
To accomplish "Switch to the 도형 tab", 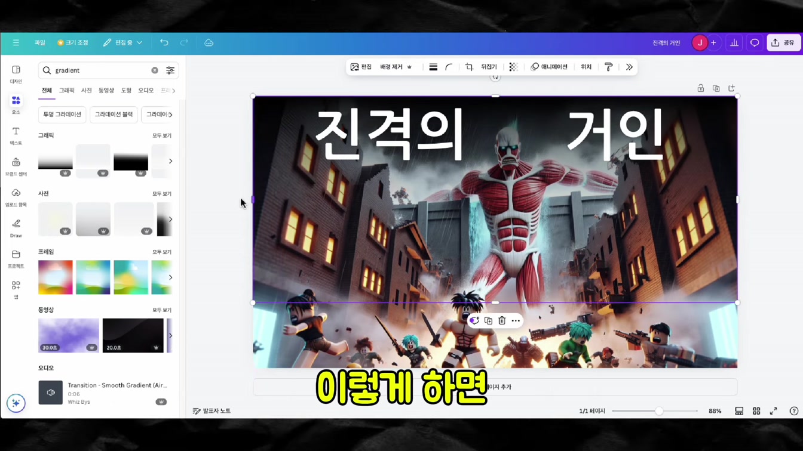I will click(x=126, y=91).
